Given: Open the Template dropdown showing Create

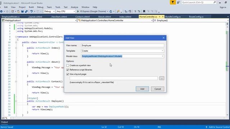Looking at the screenshot, I should pos(162,51).
